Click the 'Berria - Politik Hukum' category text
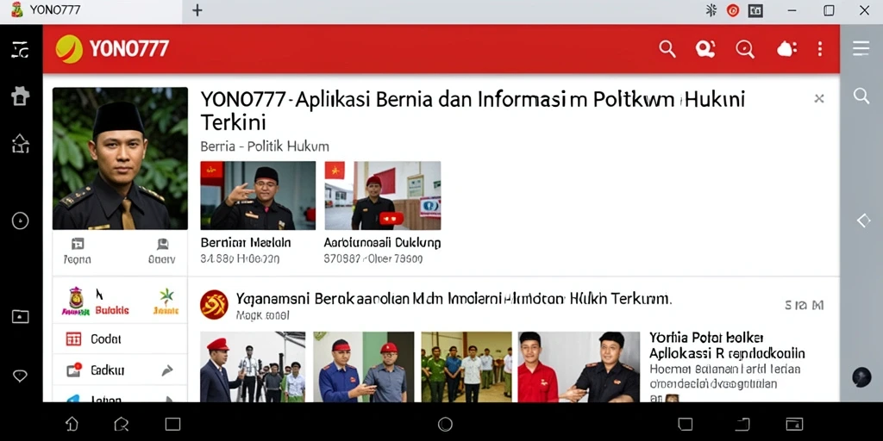883x441 pixels. (x=265, y=146)
